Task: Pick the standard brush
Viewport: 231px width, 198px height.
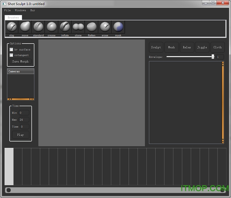Action: [38, 27]
